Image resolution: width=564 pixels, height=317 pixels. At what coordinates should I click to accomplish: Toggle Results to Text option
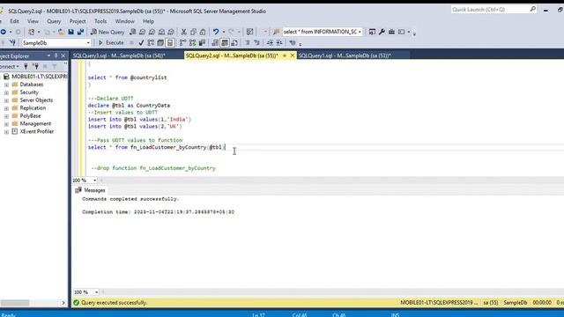coord(215,43)
